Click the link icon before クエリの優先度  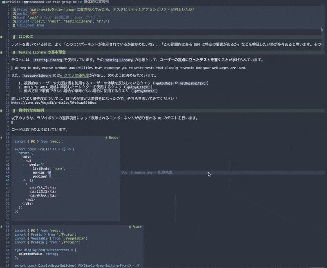(x=61, y=76)
